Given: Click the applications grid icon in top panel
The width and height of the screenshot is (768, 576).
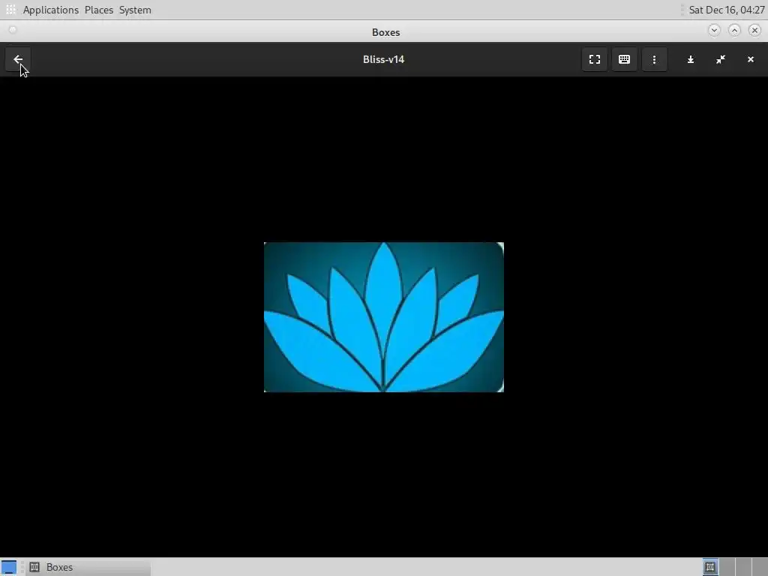Looking at the screenshot, I should point(10,10).
